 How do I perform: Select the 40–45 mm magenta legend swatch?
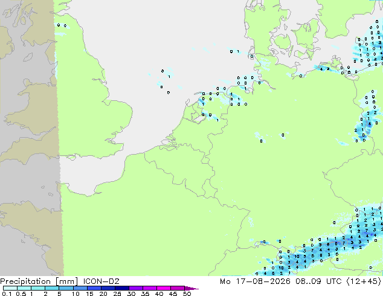click(164, 288)
